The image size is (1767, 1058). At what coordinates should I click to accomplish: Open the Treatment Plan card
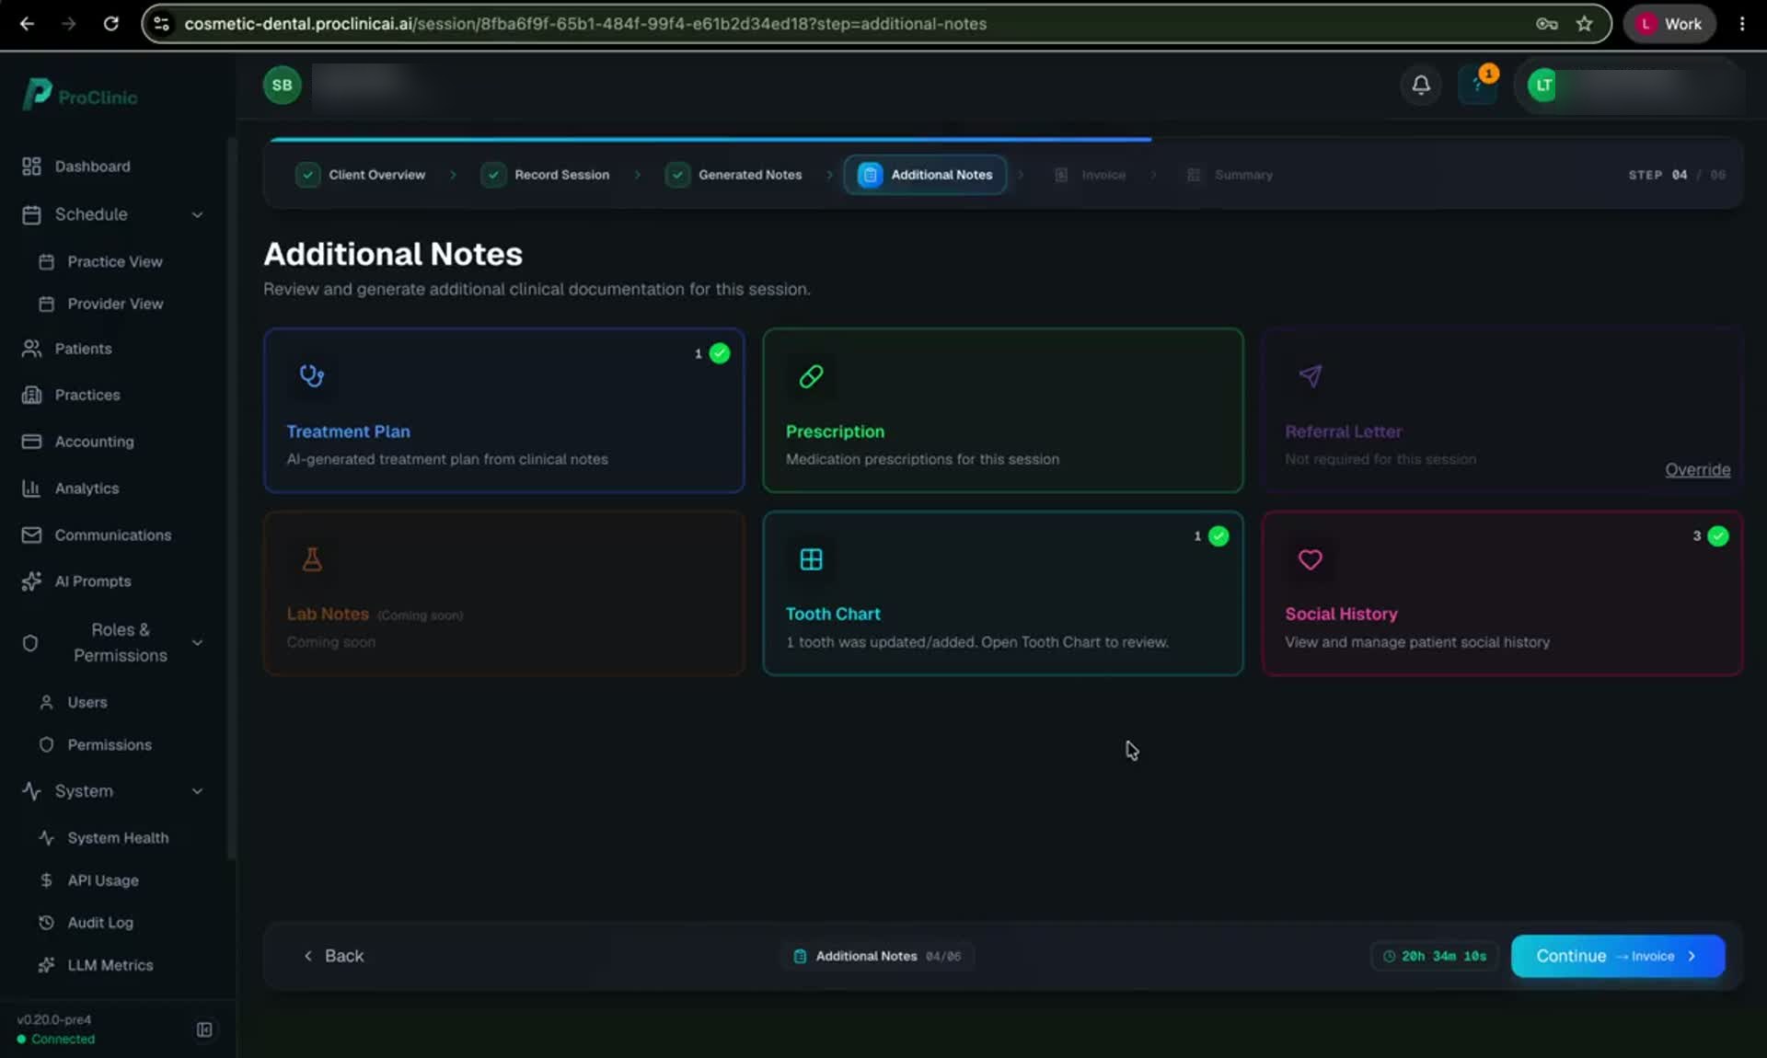point(503,410)
